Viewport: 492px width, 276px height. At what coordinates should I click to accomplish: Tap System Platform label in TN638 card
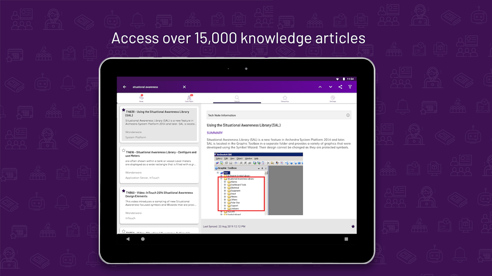coord(136,137)
